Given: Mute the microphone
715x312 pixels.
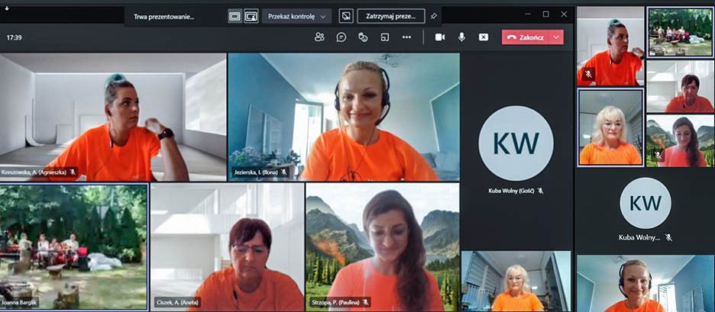Looking at the screenshot, I should click(461, 37).
